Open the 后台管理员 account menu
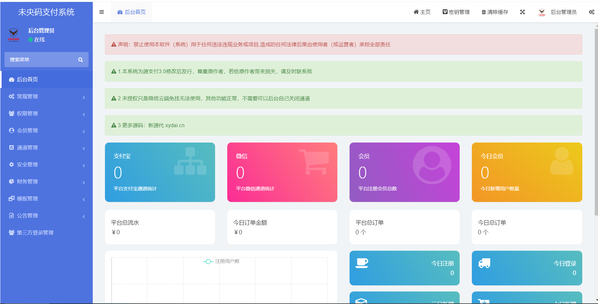 pos(564,12)
